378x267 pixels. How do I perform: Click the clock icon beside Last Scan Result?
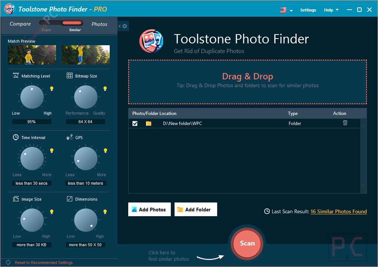pos(267,211)
